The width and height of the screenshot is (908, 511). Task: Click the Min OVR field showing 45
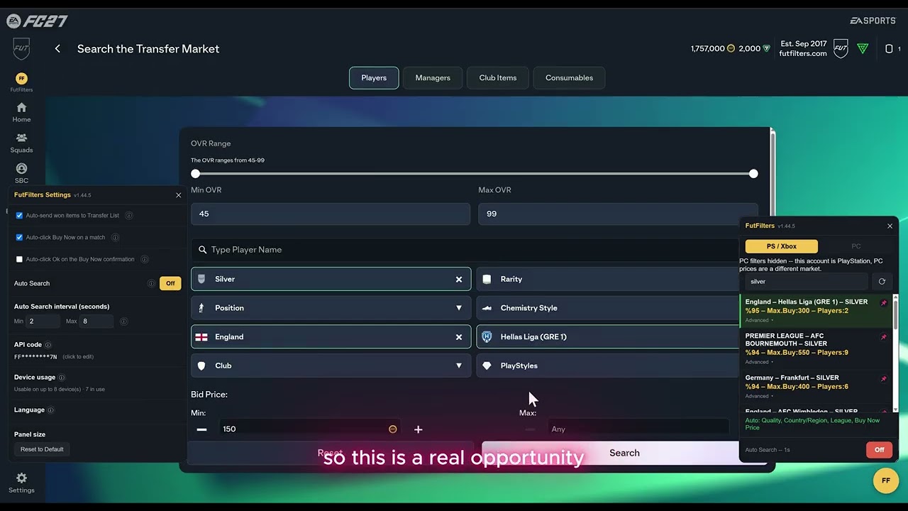[331, 214]
